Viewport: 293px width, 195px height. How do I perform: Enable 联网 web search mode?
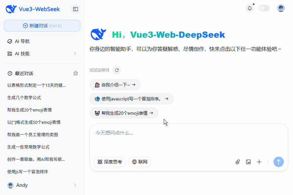(x=139, y=162)
